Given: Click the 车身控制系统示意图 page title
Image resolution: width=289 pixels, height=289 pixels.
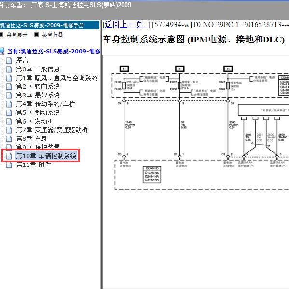Looking at the screenshot, I should click(x=193, y=40).
